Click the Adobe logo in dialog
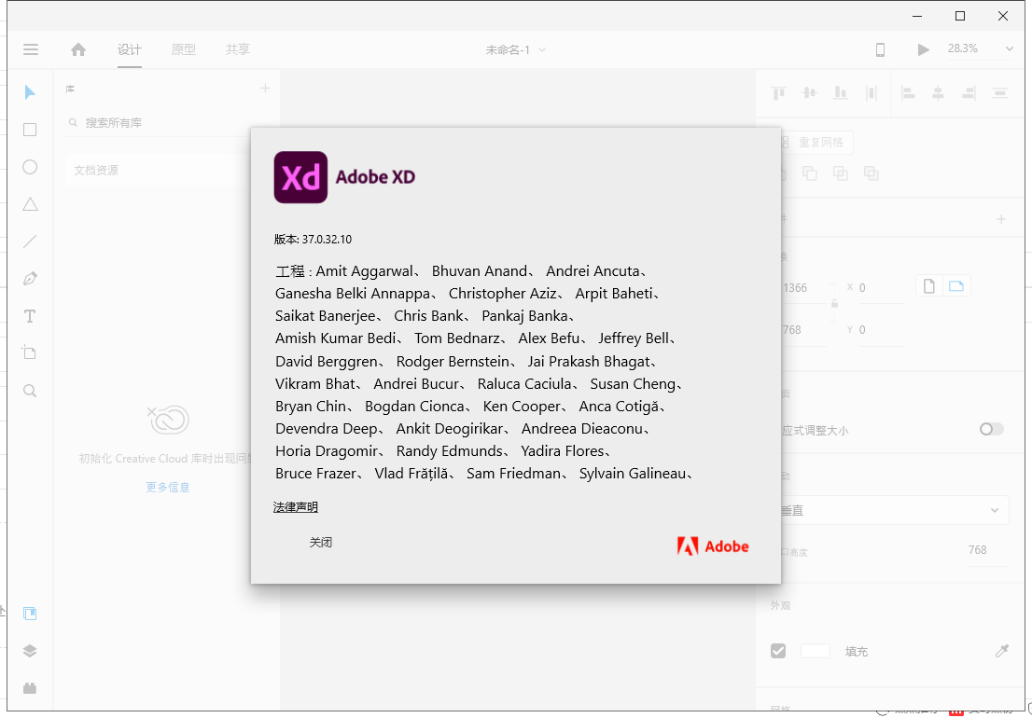This screenshot has width=1032, height=718. 713,546
